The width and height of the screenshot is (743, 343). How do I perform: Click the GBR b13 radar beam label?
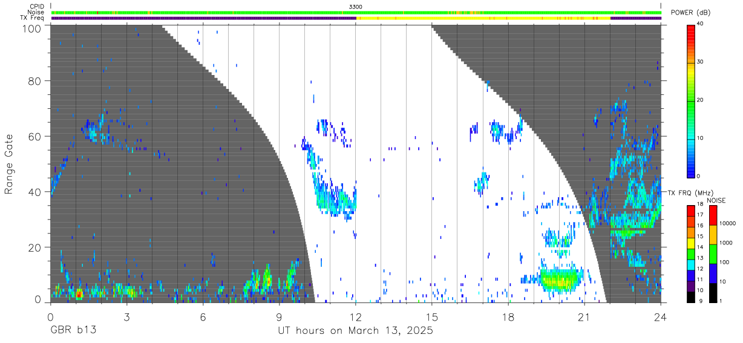73,331
